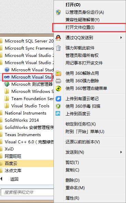Viewport: 126px width, 203px height.
Task: Click the back arrow beside 返回
Action: (1, 179)
